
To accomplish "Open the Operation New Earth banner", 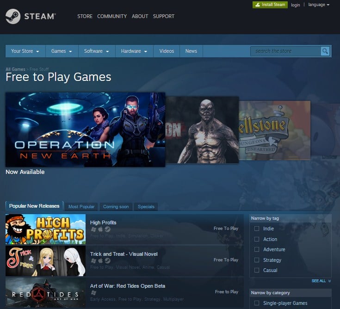I will click(86, 130).
